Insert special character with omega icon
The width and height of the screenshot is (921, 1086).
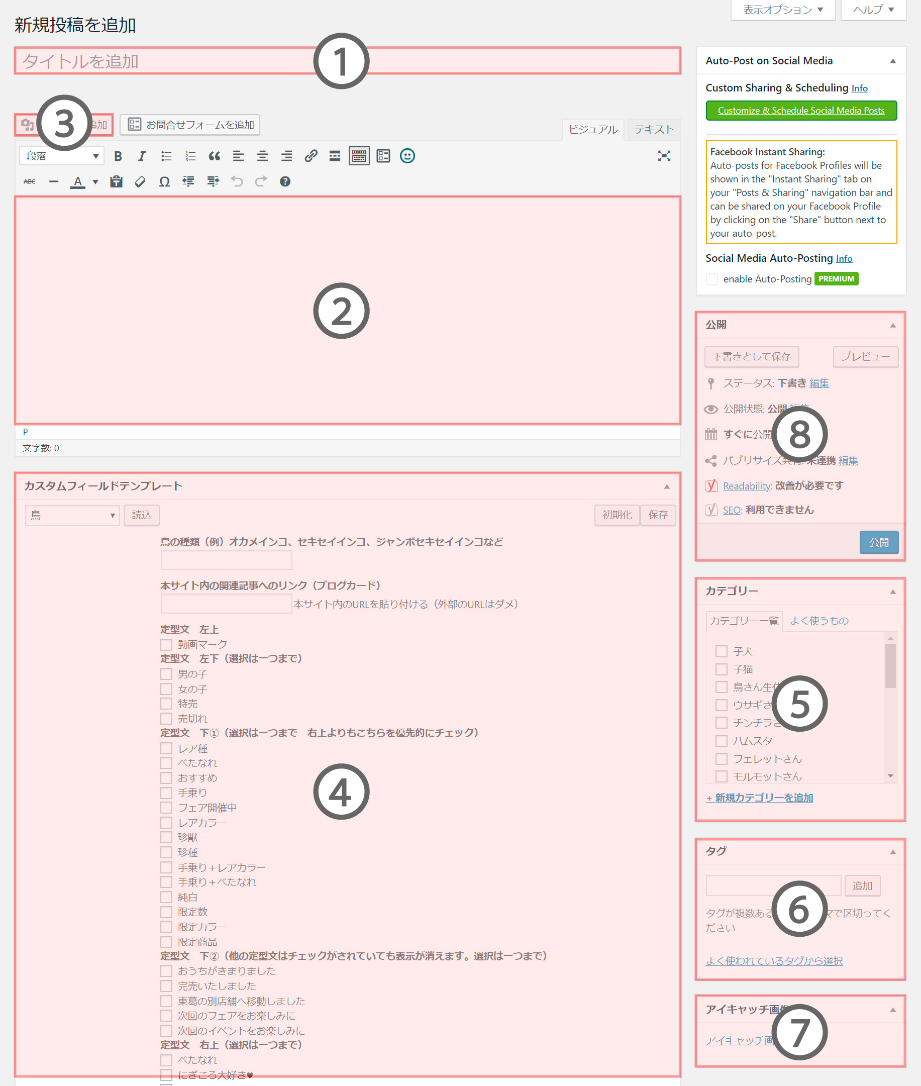click(x=164, y=182)
